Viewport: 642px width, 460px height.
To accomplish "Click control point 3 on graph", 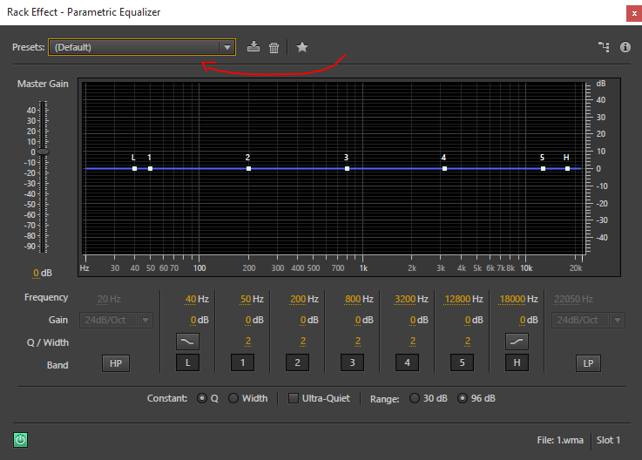I will click(x=347, y=168).
